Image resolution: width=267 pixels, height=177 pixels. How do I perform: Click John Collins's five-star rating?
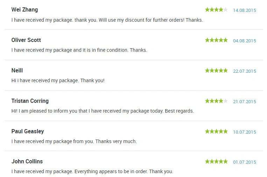coord(216,161)
